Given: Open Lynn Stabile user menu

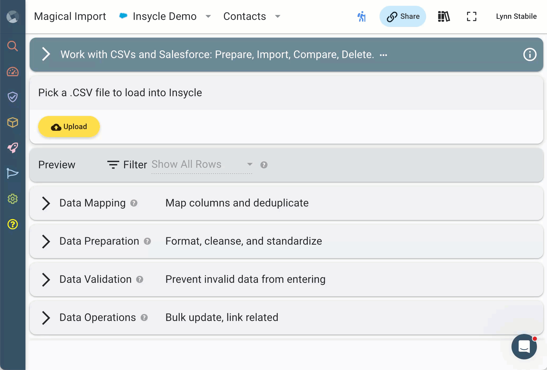Looking at the screenshot, I should point(516,16).
